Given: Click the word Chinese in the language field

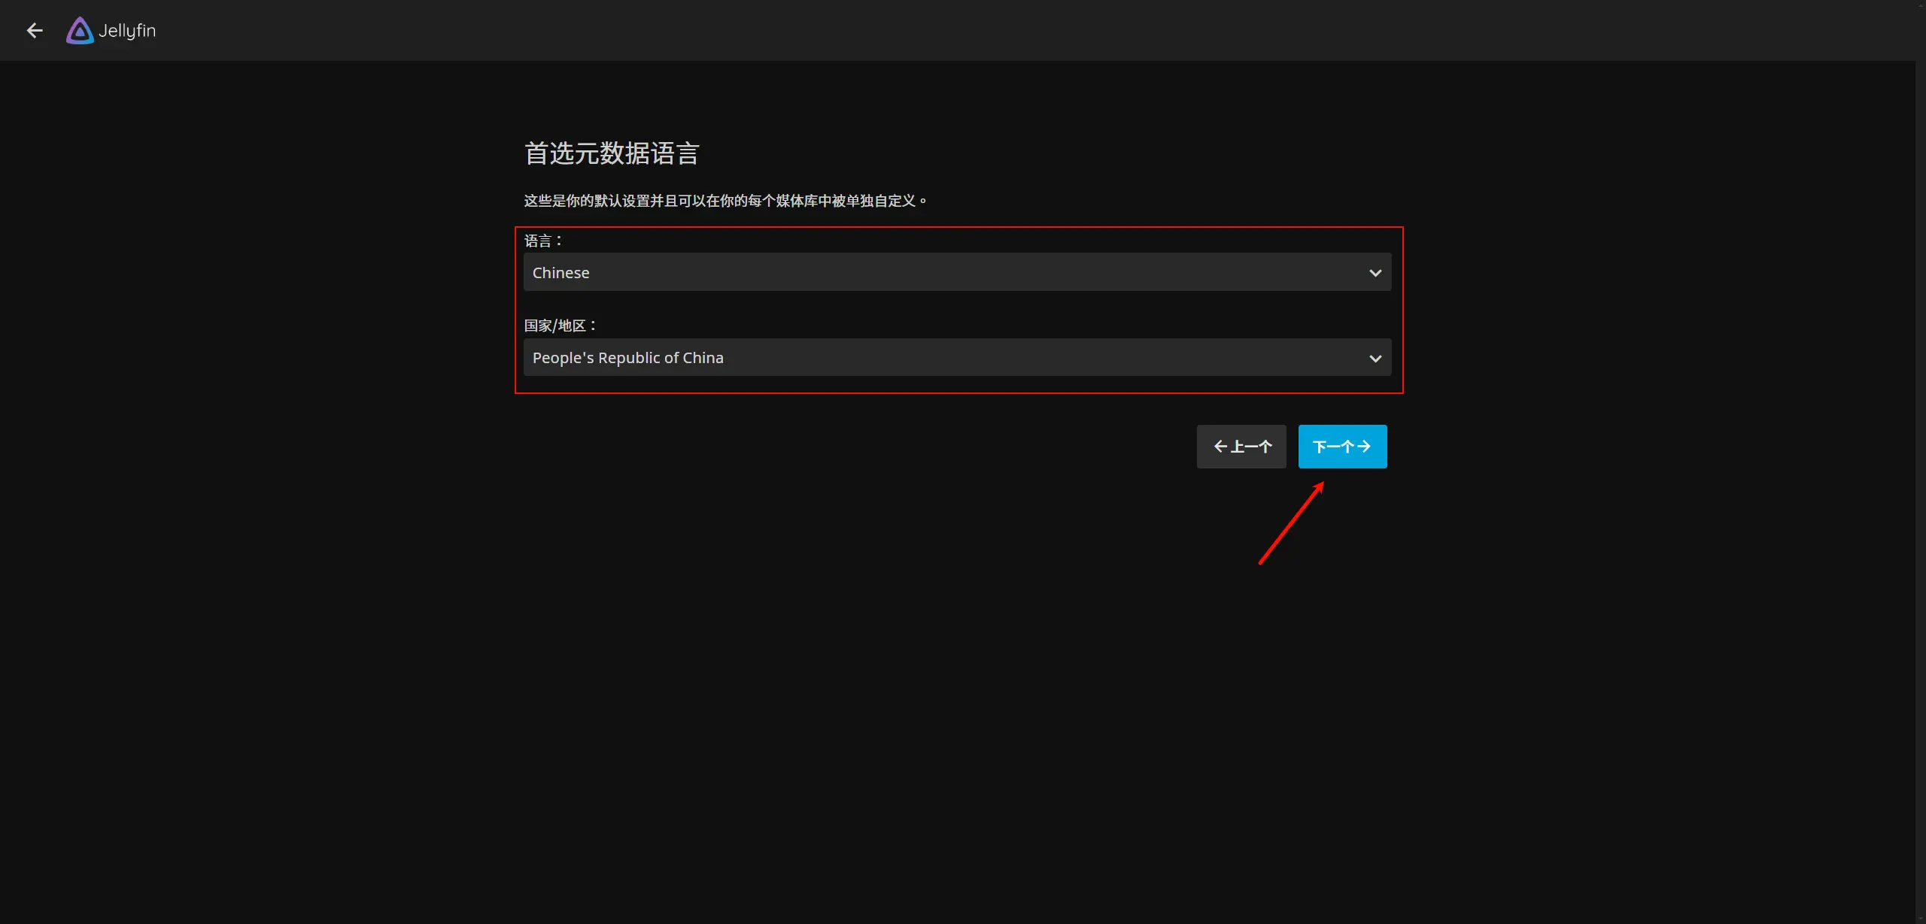Looking at the screenshot, I should click(560, 273).
